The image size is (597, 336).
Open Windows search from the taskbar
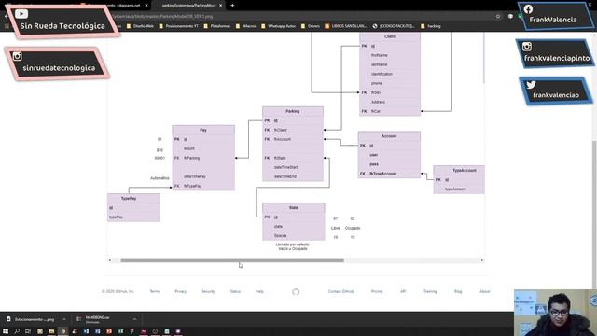coord(17,331)
